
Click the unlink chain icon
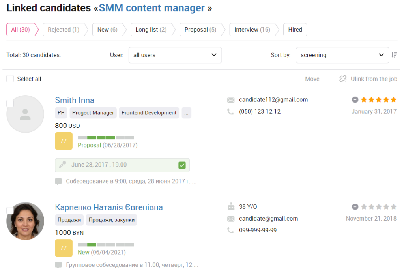(343, 79)
